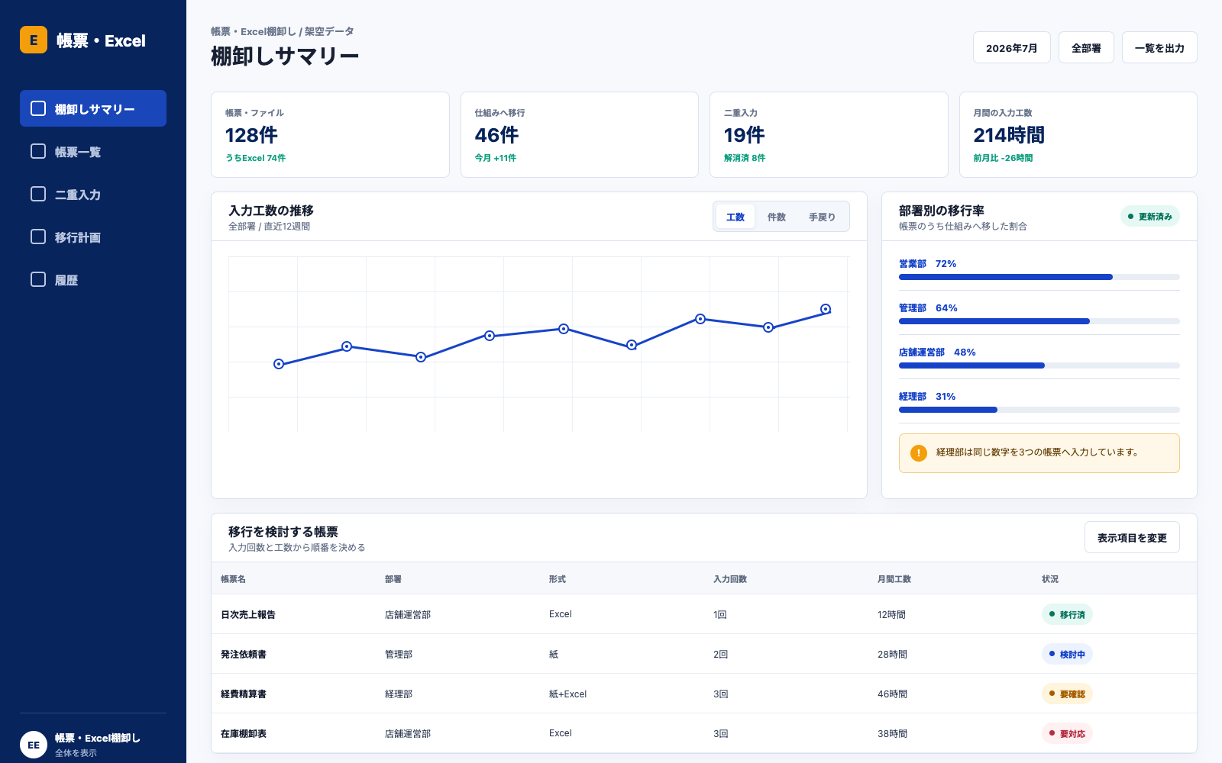Image resolution: width=1222 pixels, height=763 pixels.
Task: Open 帳票一覧 in the sidebar menu
Action: coord(93,151)
